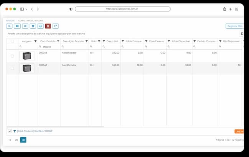Show the tab overview grid icon
The width and height of the screenshot is (249, 157).
pyautogui.click(x=237, y=9)
